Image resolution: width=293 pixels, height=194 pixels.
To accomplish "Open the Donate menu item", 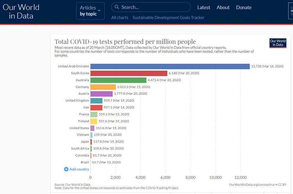I will pos(244,7).
